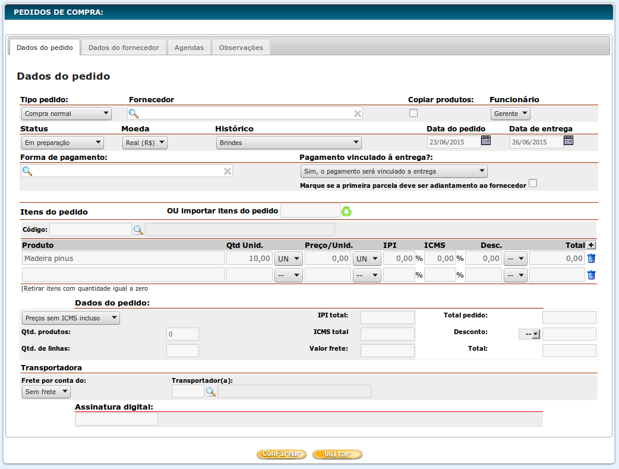Click the Fornecedor search magnifier icon
The image size is (619, 469).
[x=134, y=114]
